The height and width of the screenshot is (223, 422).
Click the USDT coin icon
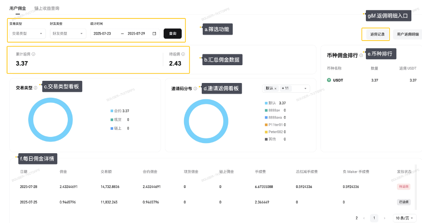click(329, 80)
